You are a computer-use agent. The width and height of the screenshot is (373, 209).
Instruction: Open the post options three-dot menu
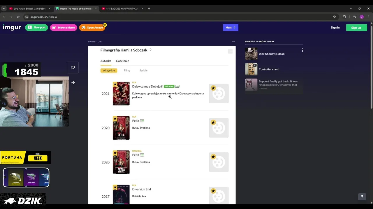point(233,42)
